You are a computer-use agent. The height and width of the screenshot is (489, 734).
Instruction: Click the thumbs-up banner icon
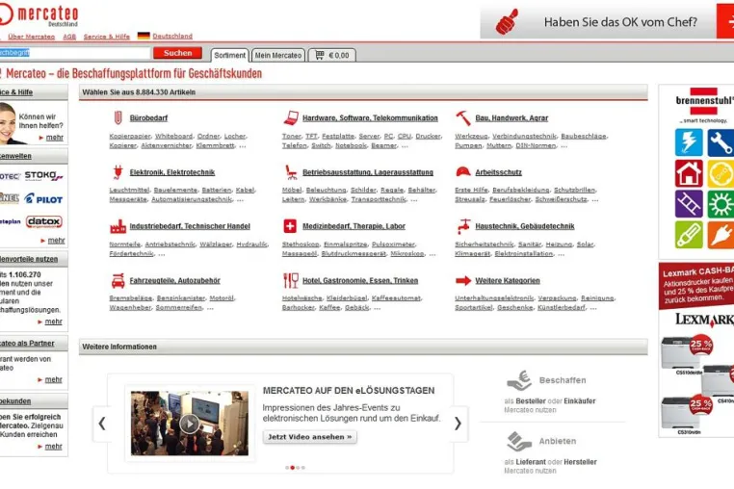click(507, 21)
